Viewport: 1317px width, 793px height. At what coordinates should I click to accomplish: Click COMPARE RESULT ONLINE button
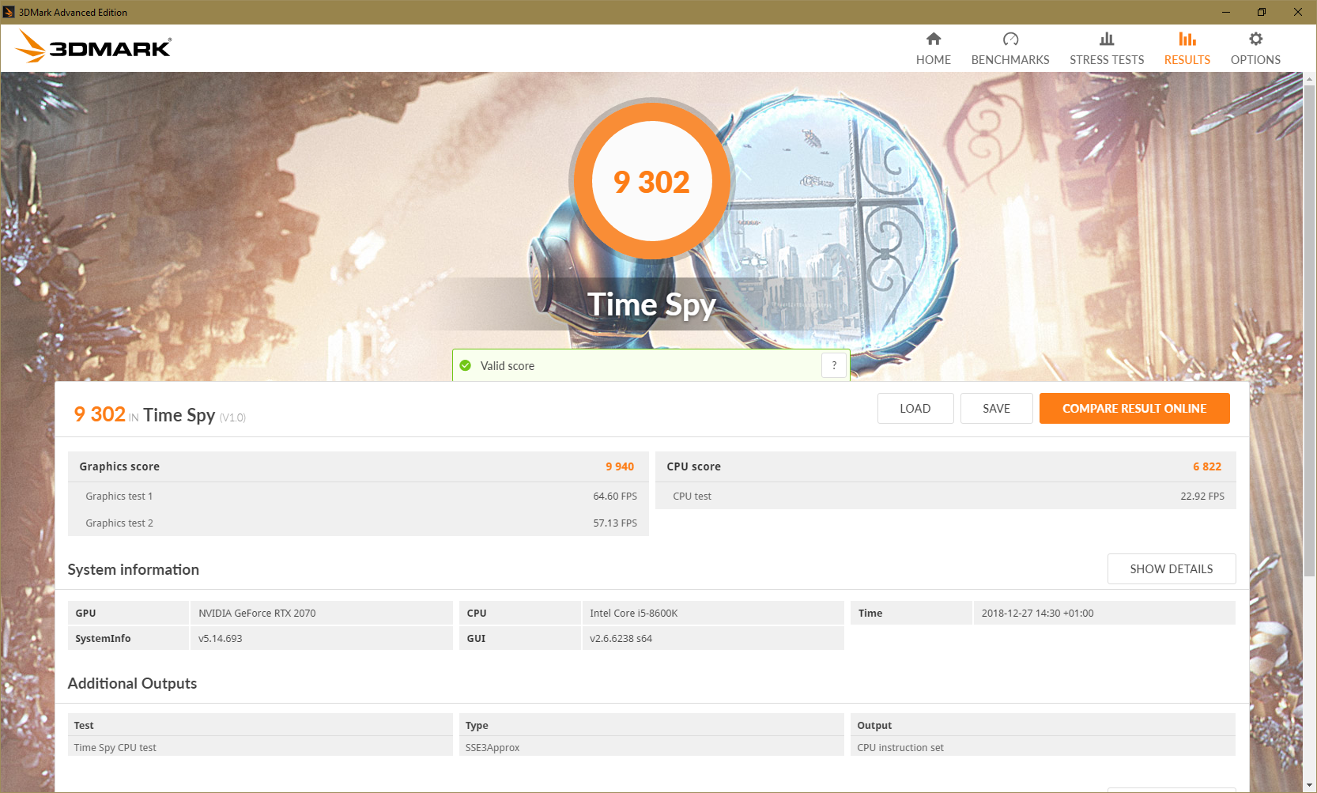click(1134, 409)
